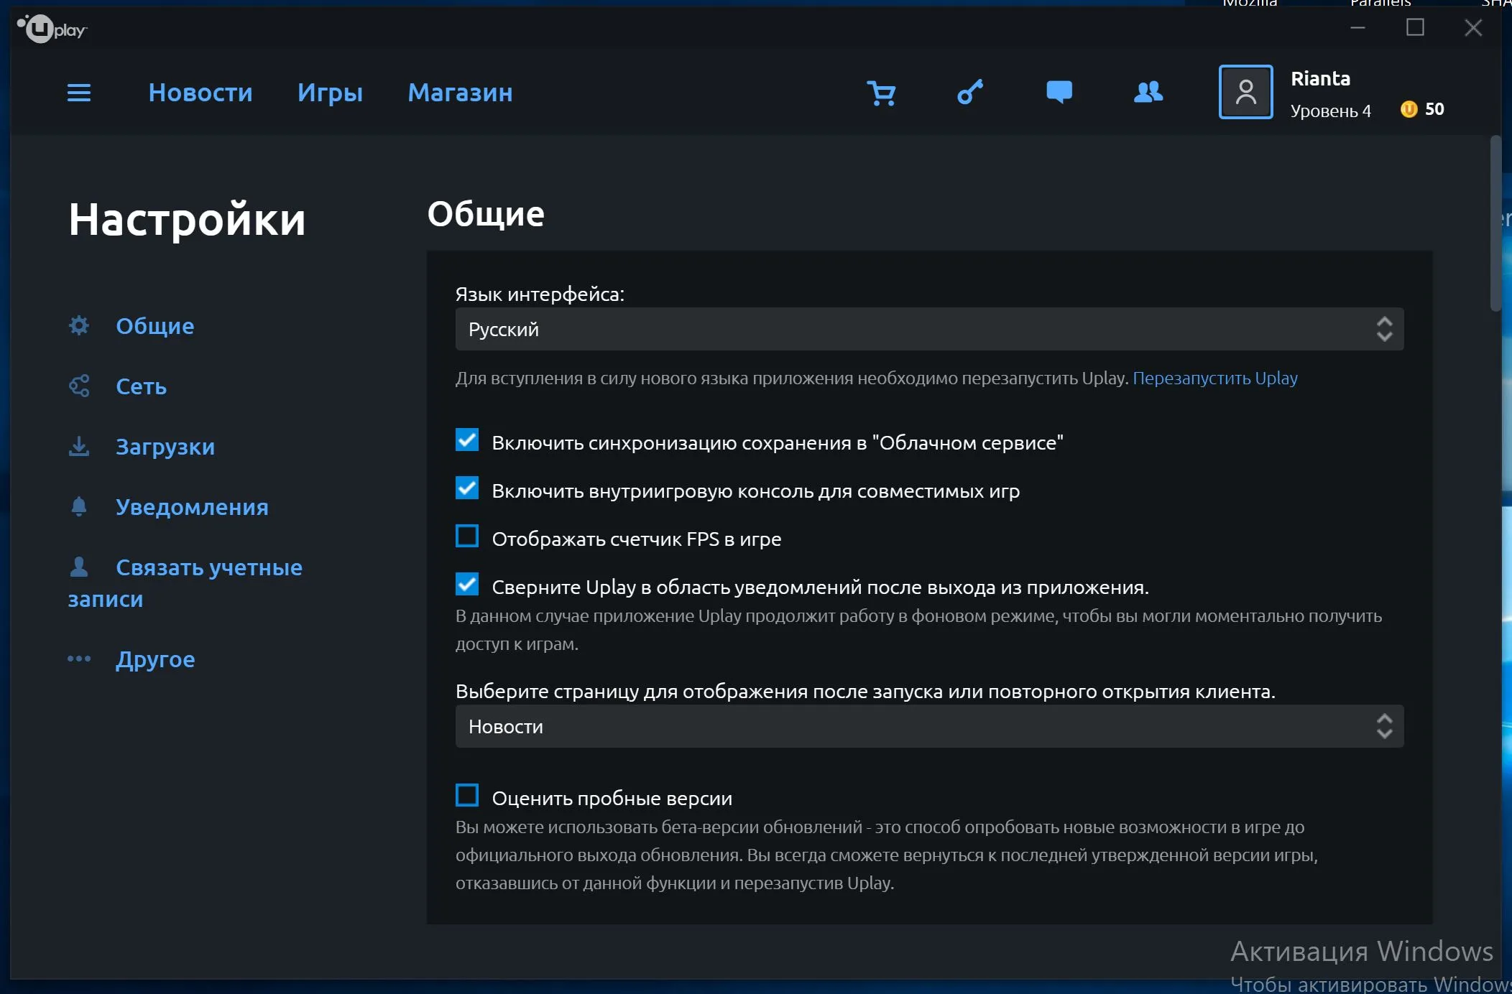Screen dimensions: 1512x994
Task: Click the bell icon beside Уведомления
Action: 79,506
